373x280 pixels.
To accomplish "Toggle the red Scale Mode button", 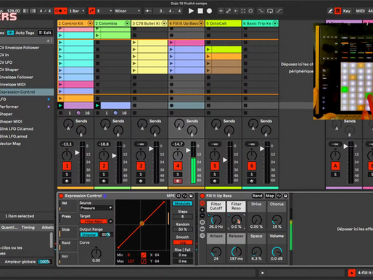I will click(91, 11).
